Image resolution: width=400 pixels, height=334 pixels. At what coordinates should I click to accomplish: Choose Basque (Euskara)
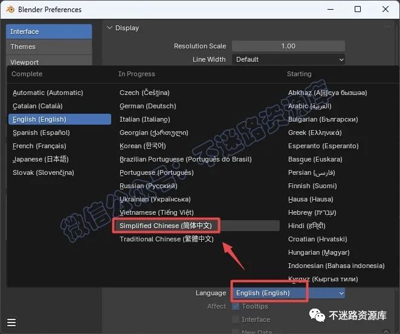tap(341, 159)
